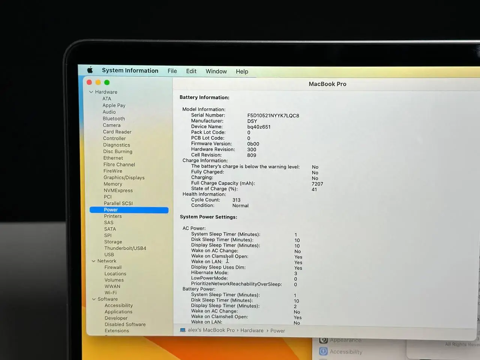Click Hardware in the path bar
This screenshot has width=480, height=360.
point(252,330)
